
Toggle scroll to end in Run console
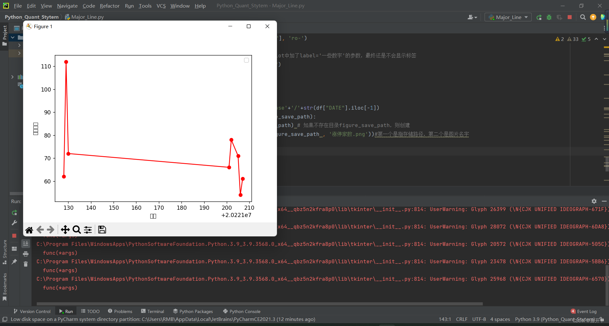26,243
